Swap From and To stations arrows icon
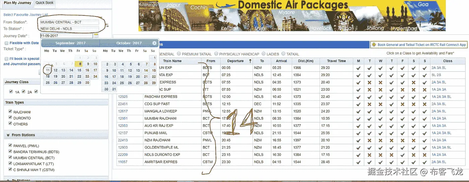Viewport: 469px width, 182px height. click(x=107, y=25)
